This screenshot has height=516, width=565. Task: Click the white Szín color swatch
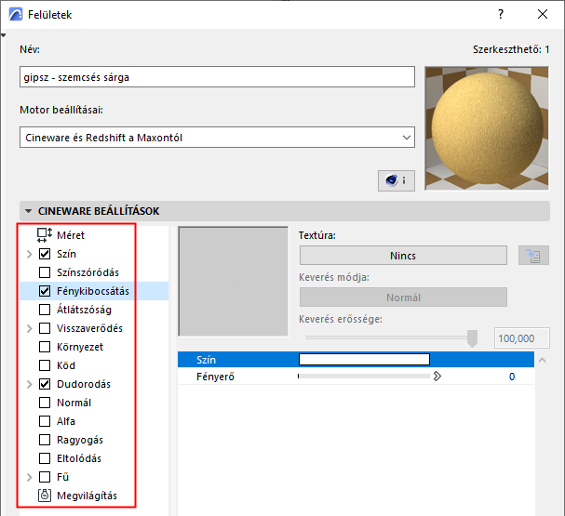coord(364,360)
